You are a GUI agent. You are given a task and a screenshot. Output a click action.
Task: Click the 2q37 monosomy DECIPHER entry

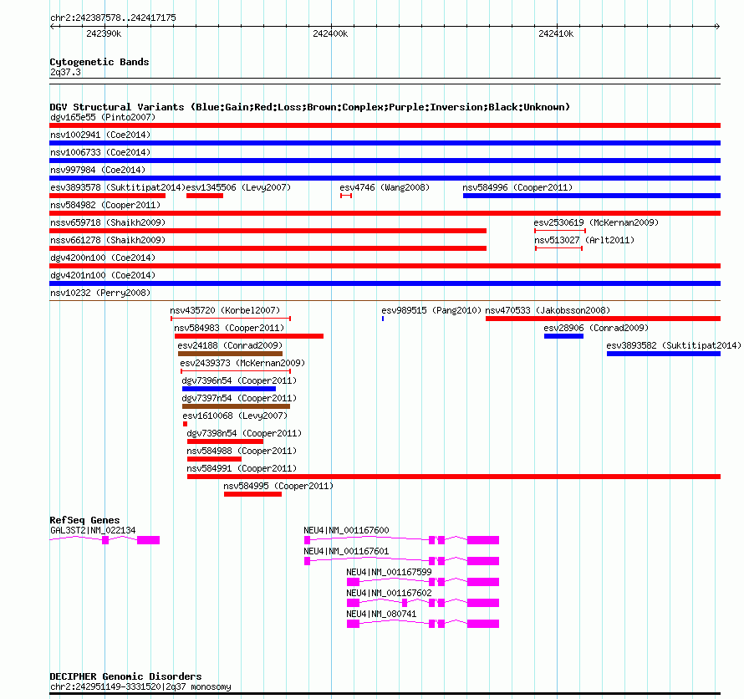pyautogui.click(x=140, y=686)
